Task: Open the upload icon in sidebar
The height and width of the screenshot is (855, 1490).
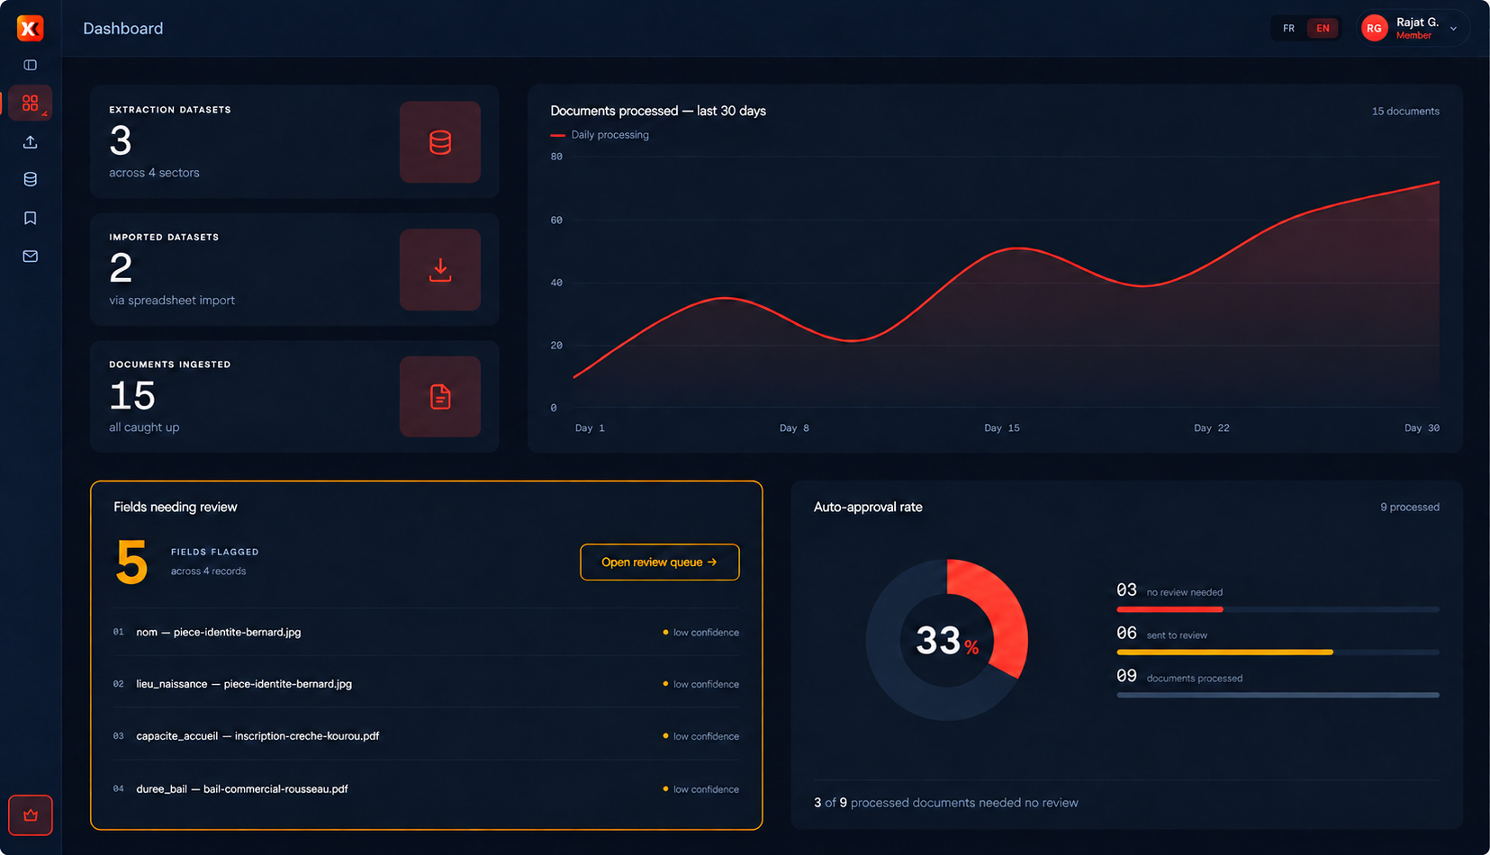Action: 30,142
